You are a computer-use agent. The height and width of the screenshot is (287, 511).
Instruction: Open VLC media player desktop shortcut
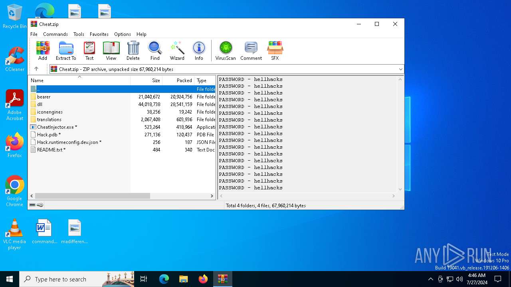(14, 234)
